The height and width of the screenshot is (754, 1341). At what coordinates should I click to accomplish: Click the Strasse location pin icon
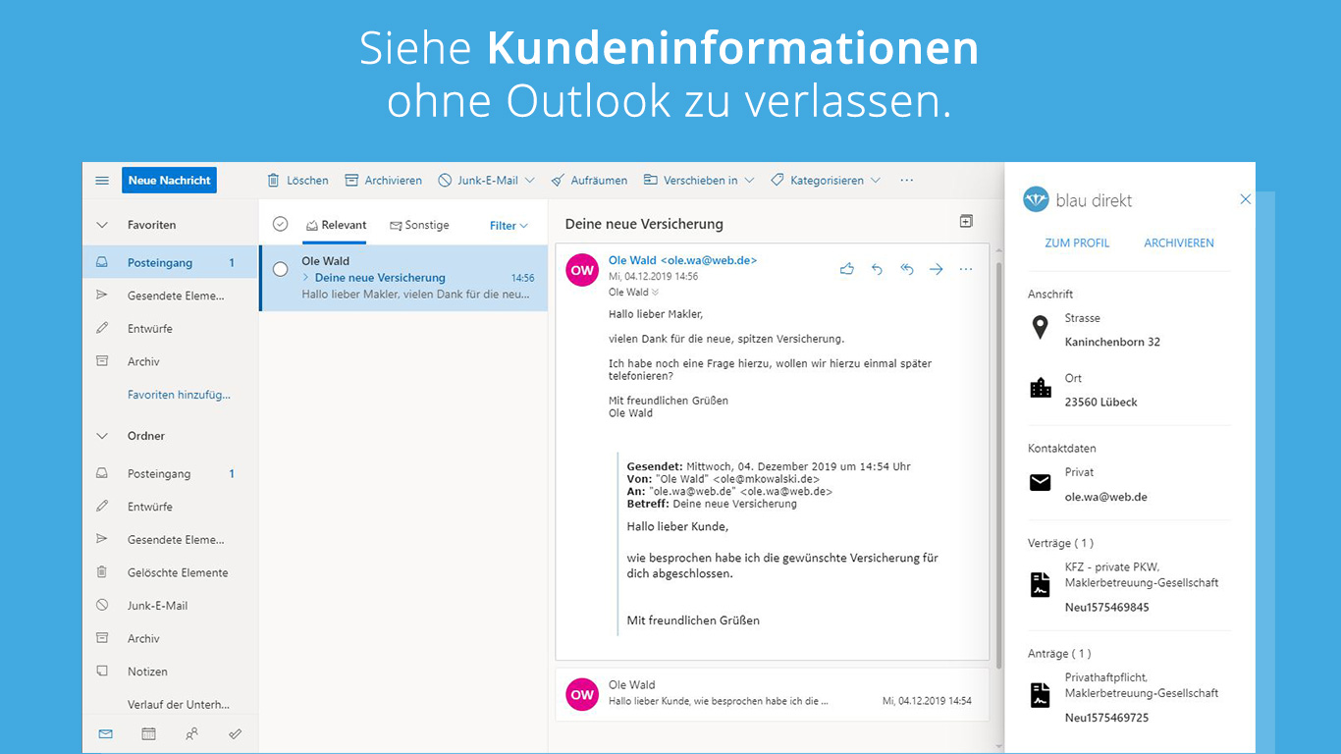[1041, 327]
